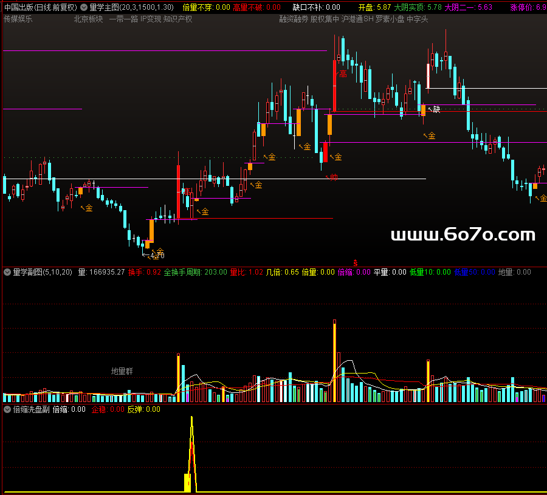The height and width of the screenshot is (495, 547).
Task: Click the red 高 marker near the peak
Action: coord(343,74)
